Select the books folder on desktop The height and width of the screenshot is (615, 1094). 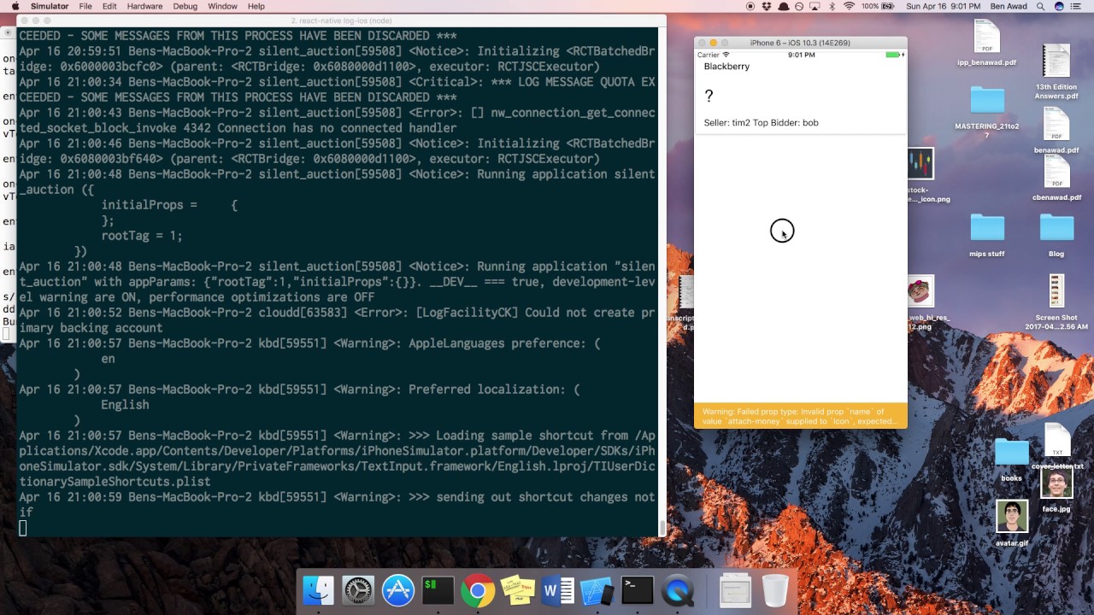point(1011,460)
